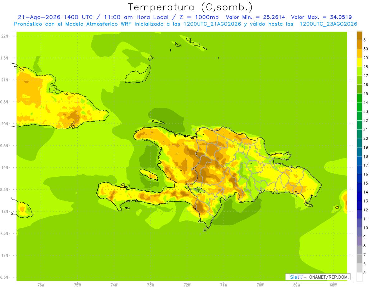Click the 'Valor Min. = 25.2614' text
This screenshot has width=374, height=289.
[x=255, y=17]
